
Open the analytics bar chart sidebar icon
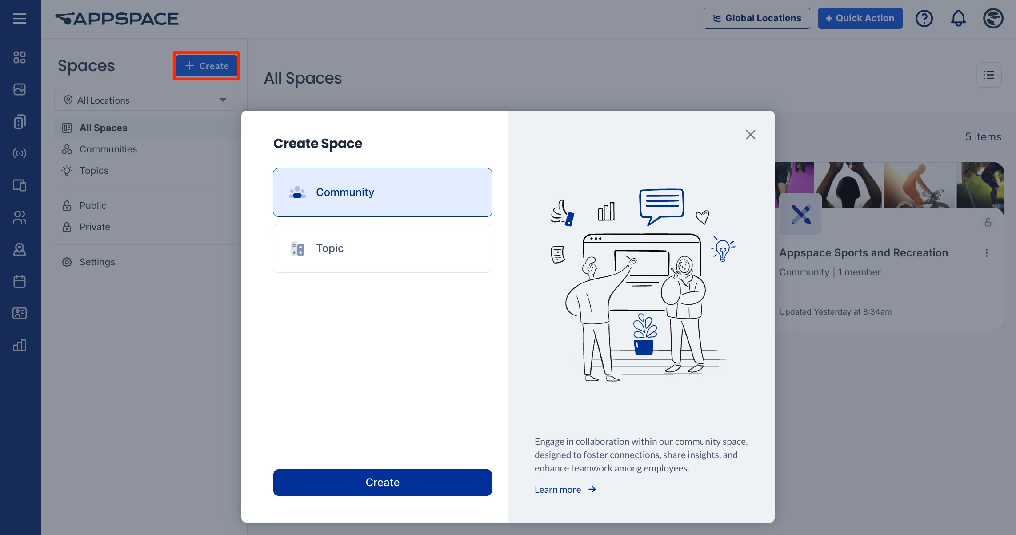click(x=20, y=345)
